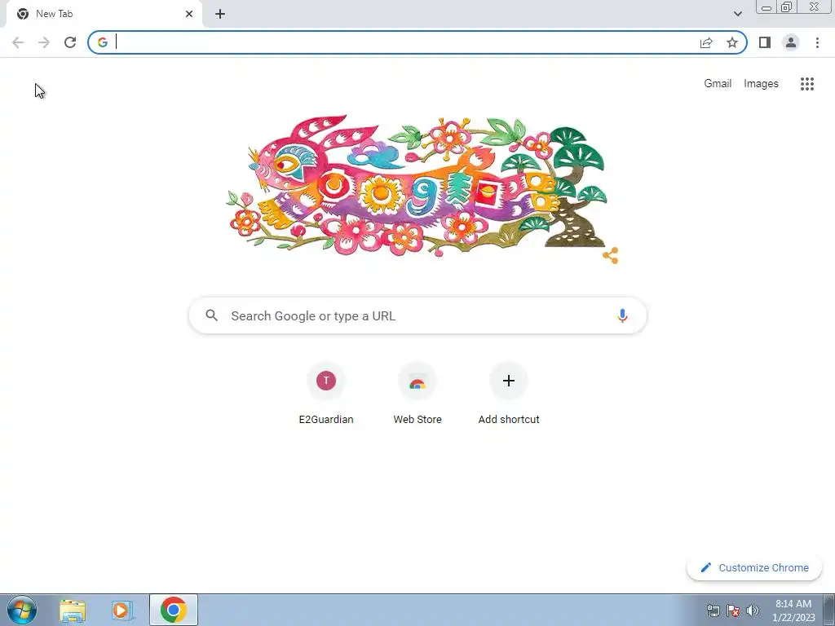This screenshot has width=835, height=626.
Task: Open the Web Store shortcut
Action: (x=417, y=394)
